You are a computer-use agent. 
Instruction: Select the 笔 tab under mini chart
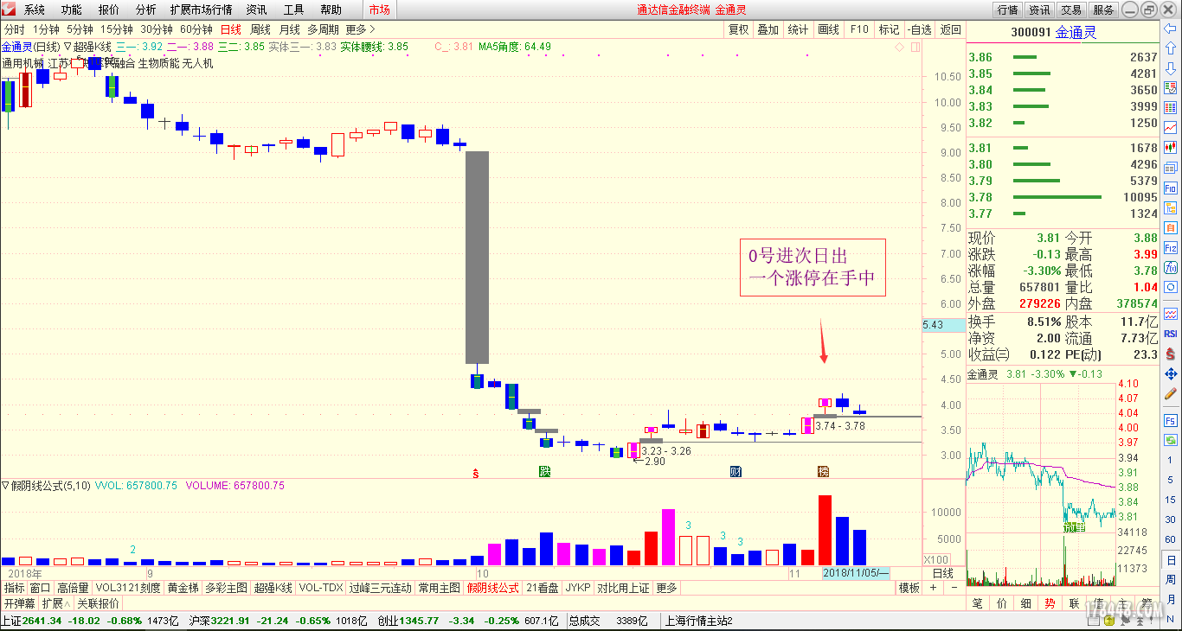(x=978, y=603)
